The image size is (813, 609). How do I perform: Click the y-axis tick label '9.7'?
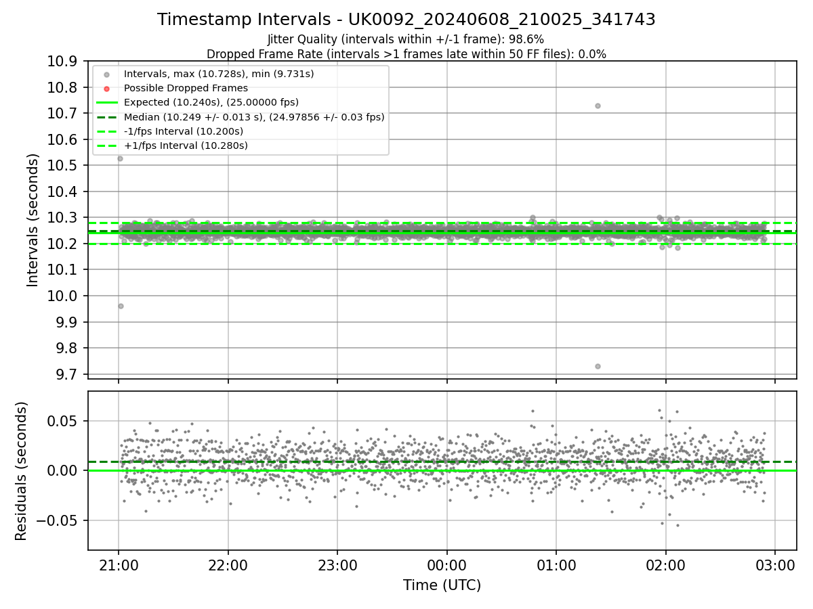click(x=66, y=374)
